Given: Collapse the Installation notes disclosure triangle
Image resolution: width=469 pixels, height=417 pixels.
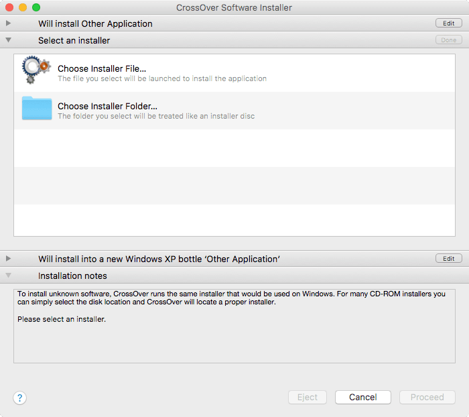Looking at the screenshot, I should tap(8, 276).
